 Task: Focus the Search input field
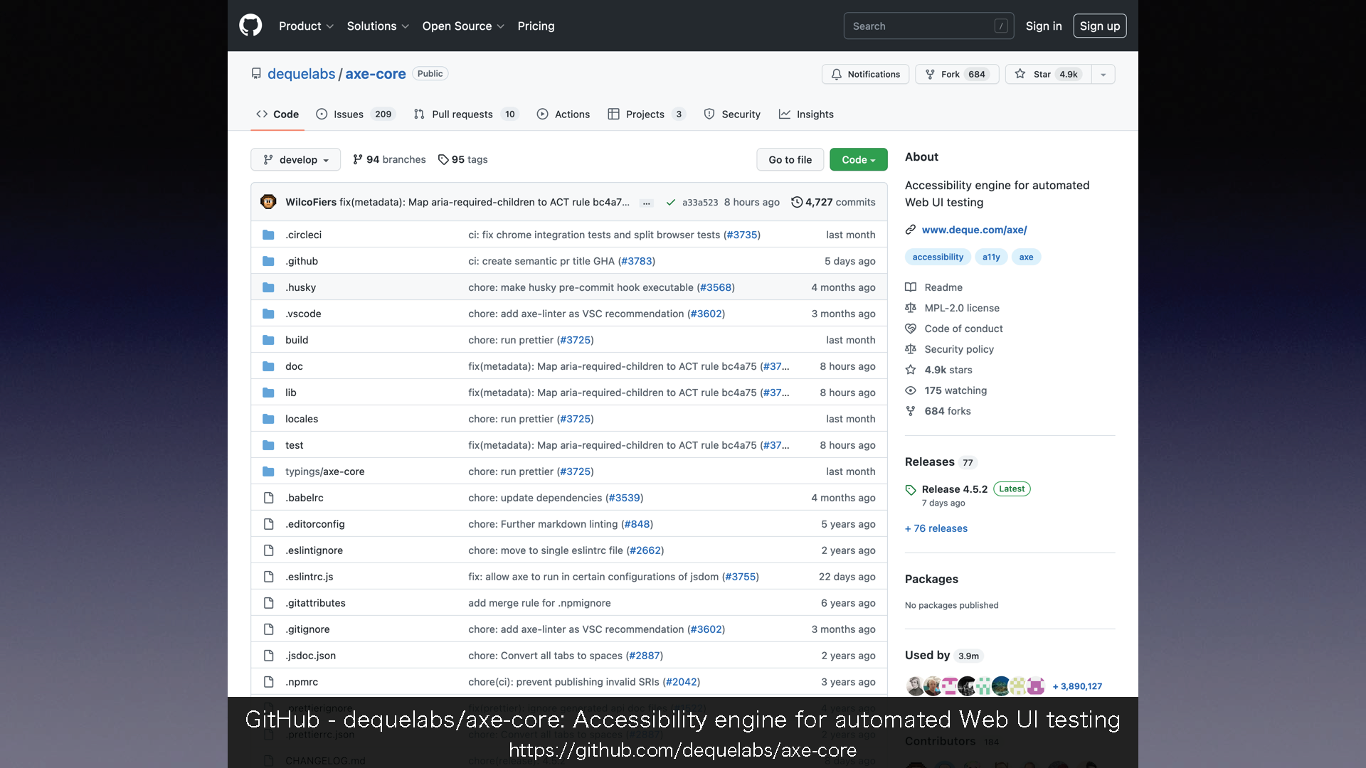928,26
